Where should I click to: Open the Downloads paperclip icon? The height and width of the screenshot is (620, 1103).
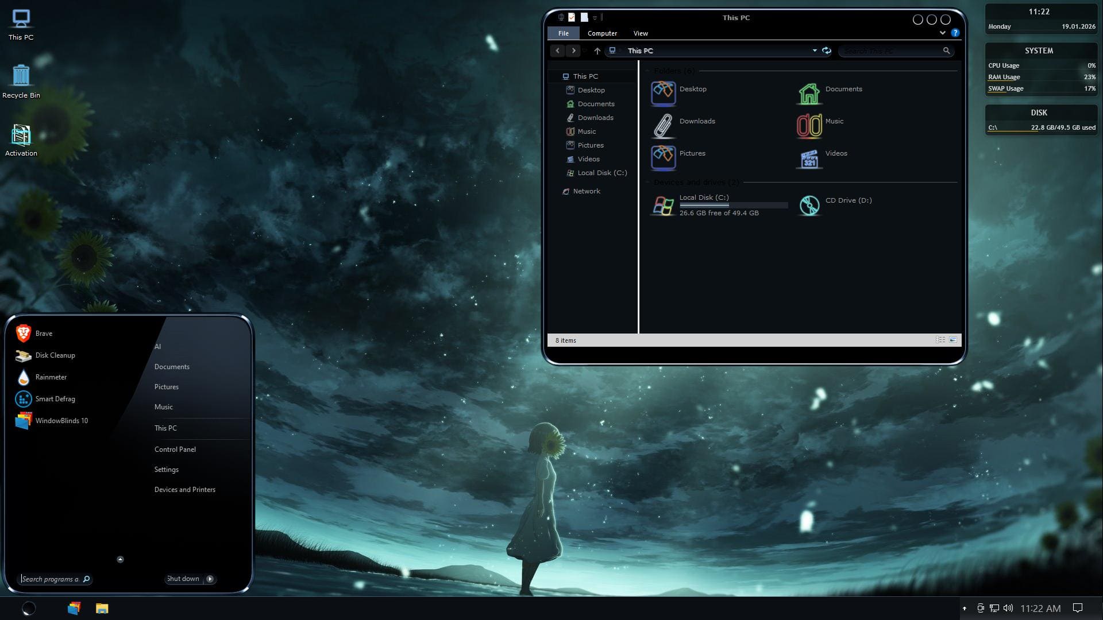(x=663, y=125)
